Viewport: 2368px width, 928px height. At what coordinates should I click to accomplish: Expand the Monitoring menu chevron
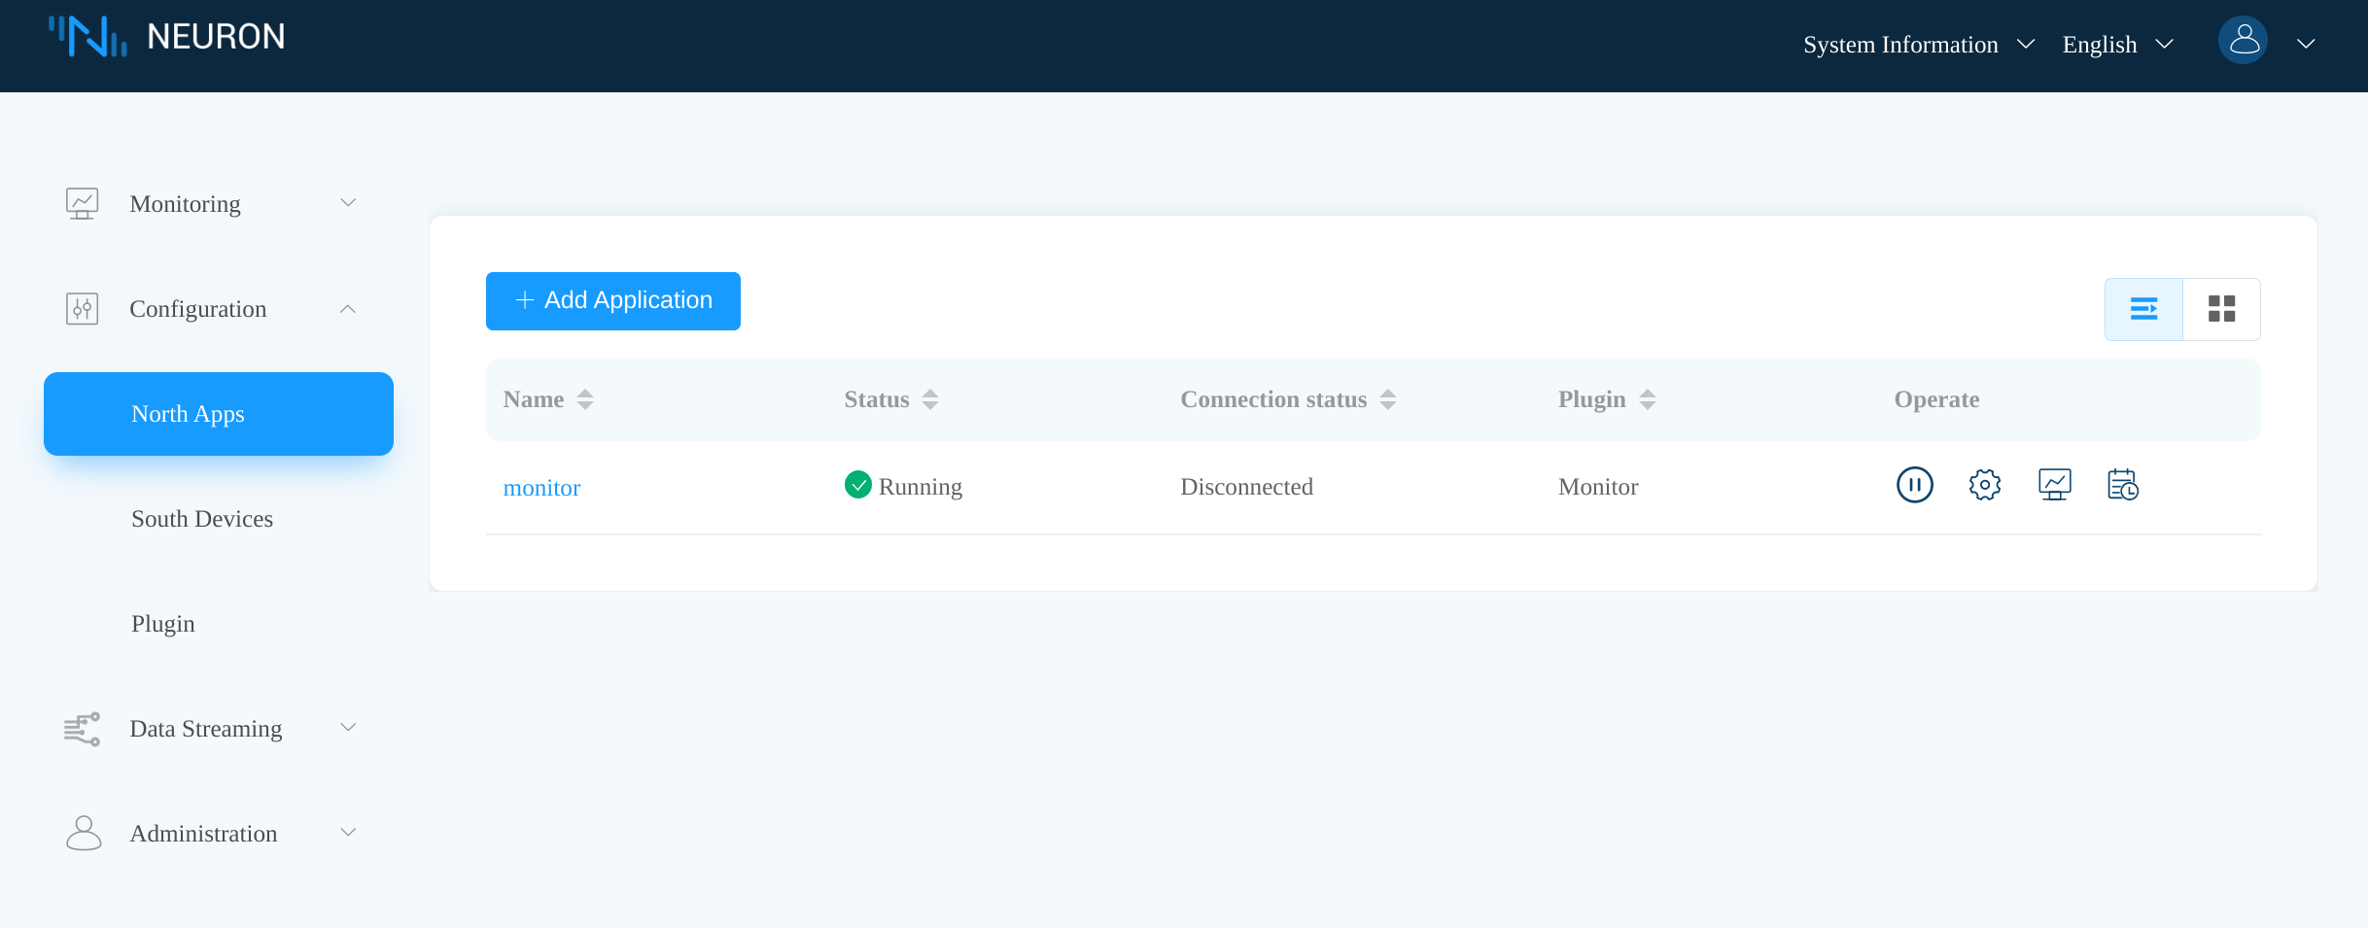coord(348,202)
